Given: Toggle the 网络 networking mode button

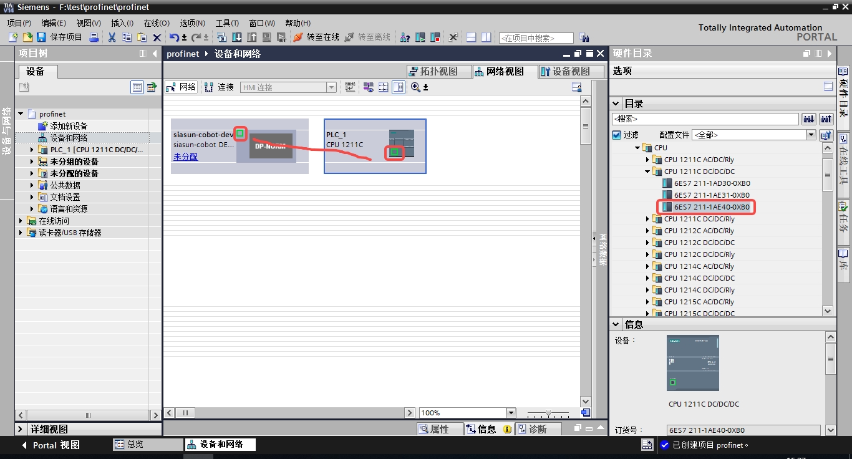Looking at the screenshot, I should 182,87.
